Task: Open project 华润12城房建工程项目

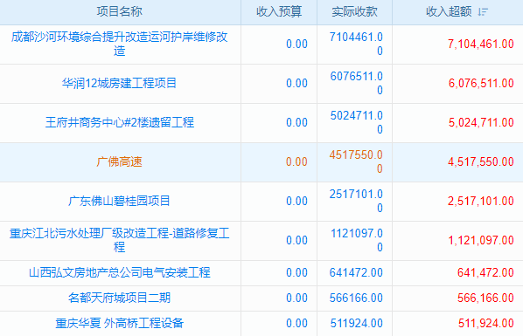Action: 120,83
